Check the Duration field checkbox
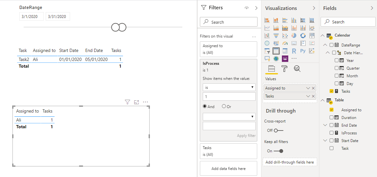This screenshot has height=177, width=377. [332, 117]
